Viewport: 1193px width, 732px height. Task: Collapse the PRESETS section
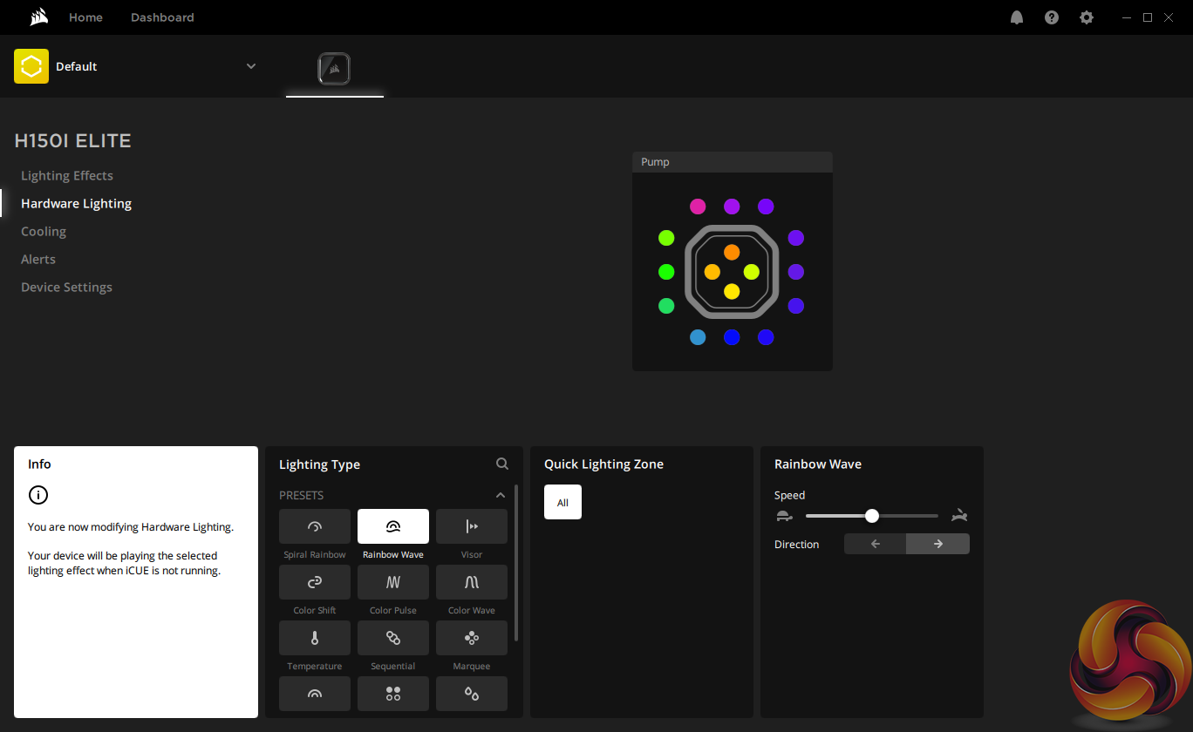click(x=501, y=495)
